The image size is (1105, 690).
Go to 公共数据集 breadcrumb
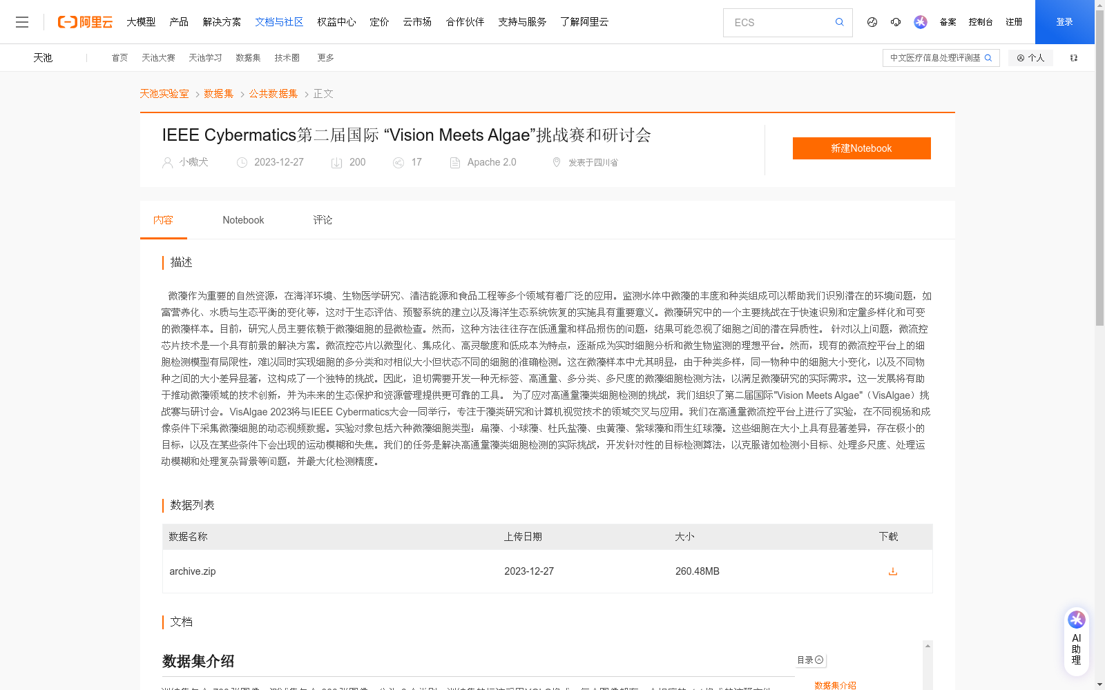coord(273,94)
